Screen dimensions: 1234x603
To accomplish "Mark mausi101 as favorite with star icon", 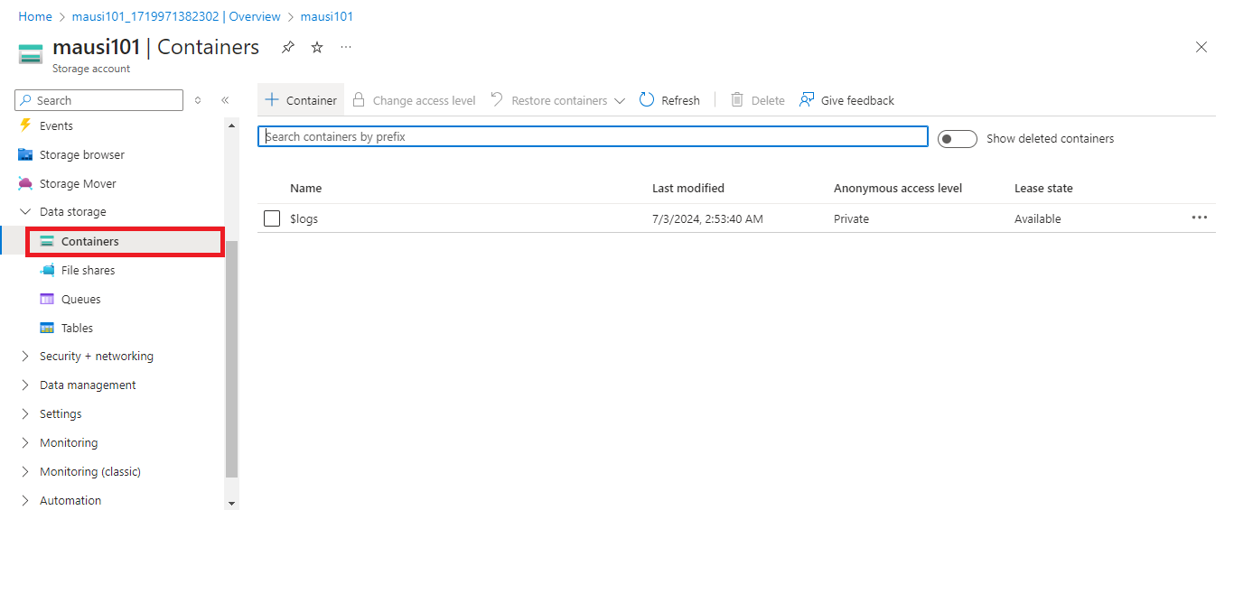I will (317, 47).
